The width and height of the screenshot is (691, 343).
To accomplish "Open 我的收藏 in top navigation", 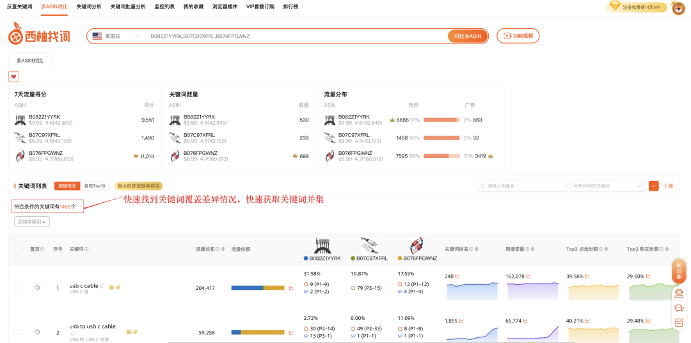I will (193, 6).
